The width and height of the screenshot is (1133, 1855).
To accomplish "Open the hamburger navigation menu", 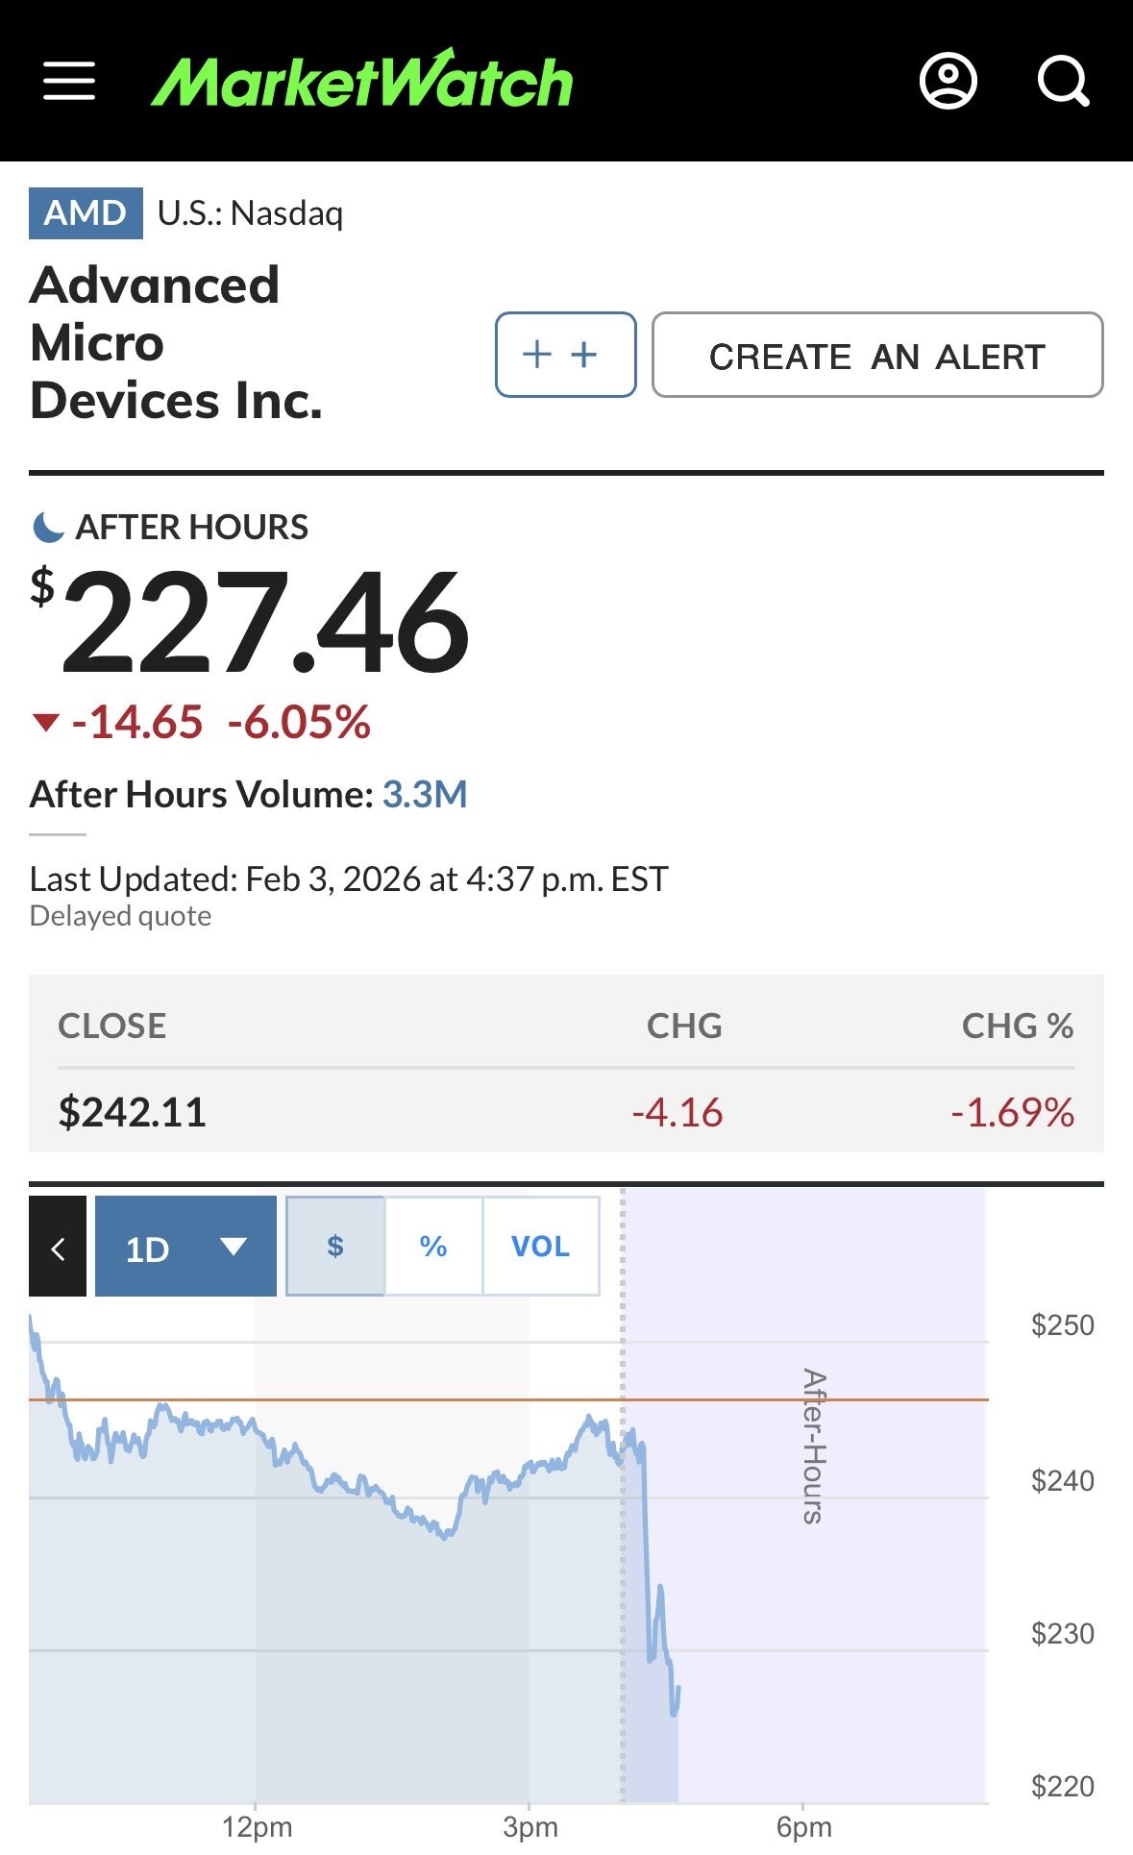I will [x=69, y=81].
